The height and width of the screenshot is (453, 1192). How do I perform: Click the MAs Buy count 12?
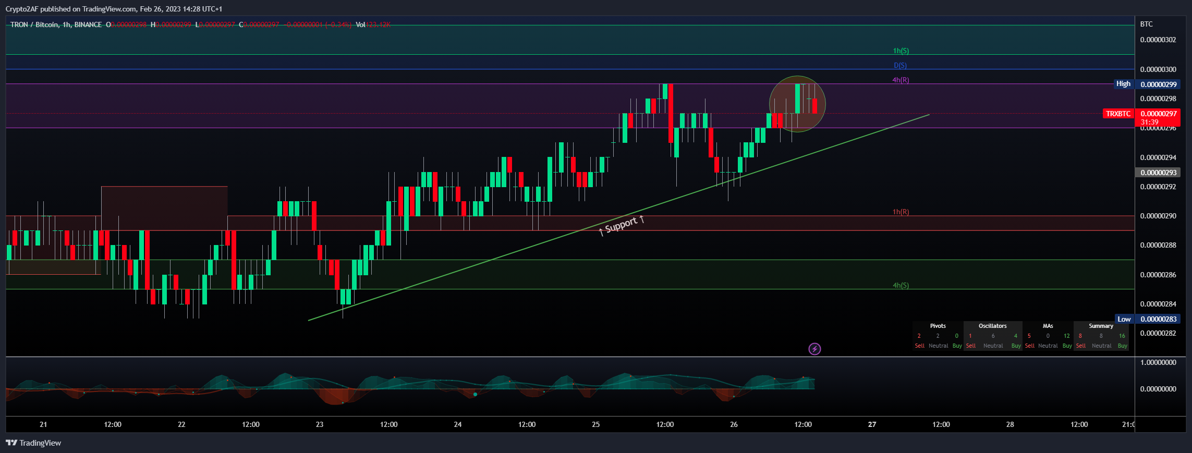(x=1066, y=336)
